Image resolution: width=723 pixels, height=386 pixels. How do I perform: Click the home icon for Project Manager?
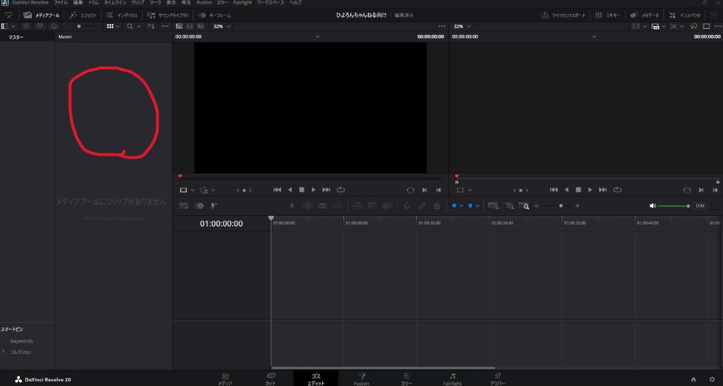pyautogui.click(x=694, y=379)
